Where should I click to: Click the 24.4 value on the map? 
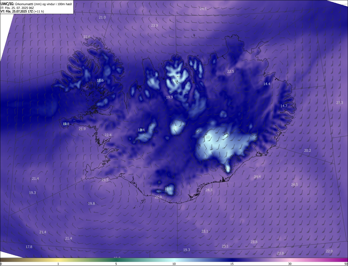(x=257, y=177)
